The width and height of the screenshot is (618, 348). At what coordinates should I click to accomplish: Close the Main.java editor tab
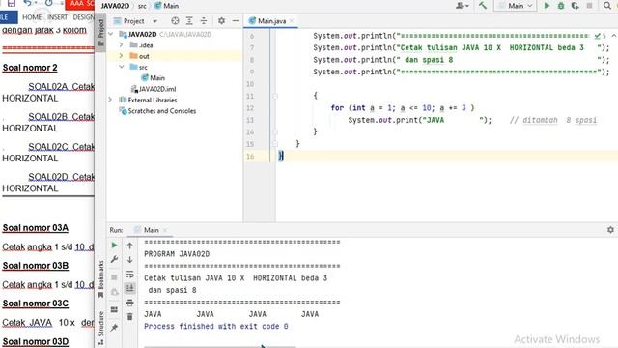coord(292,21)
